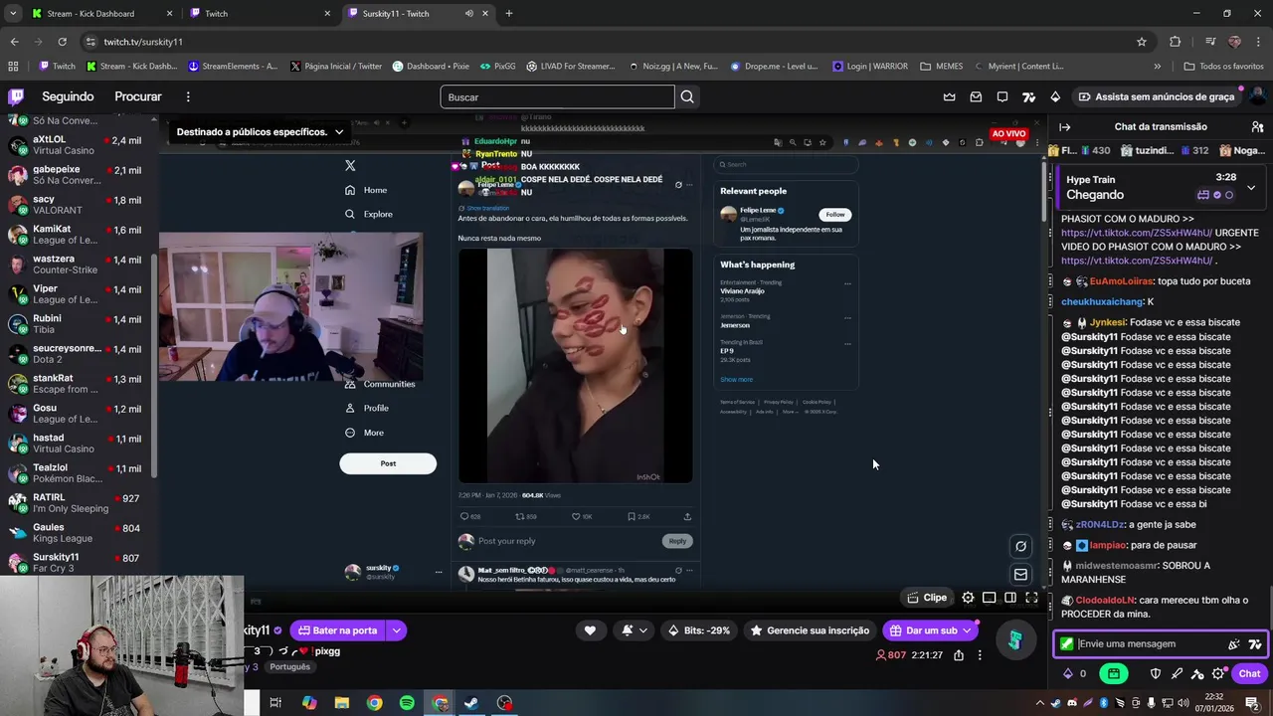The width and height of the screenshot is (1273, 716).
Task: Click Bater na porta button
Action: pos(335,630)
